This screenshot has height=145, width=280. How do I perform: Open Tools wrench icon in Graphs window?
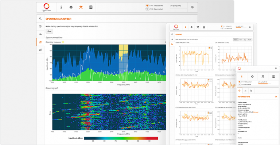(198, 27)
